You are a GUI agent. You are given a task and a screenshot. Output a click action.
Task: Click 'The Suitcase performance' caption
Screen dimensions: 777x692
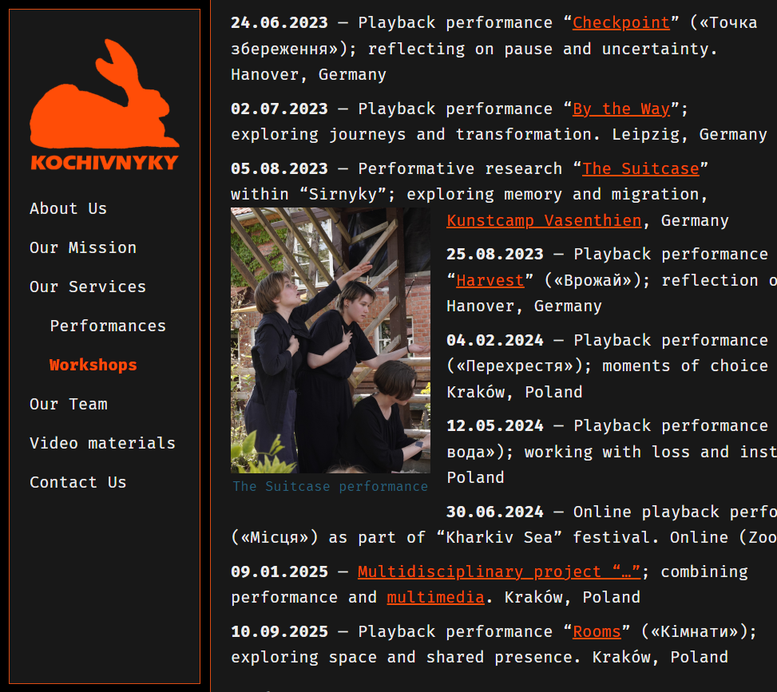click(331, 486)
